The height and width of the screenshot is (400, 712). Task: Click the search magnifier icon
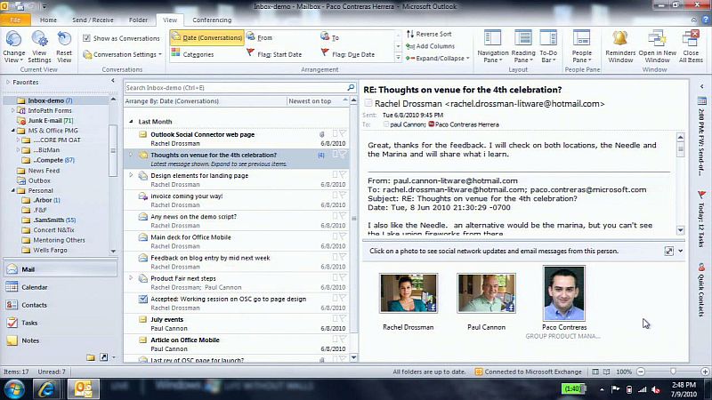[x=351, y=87]
